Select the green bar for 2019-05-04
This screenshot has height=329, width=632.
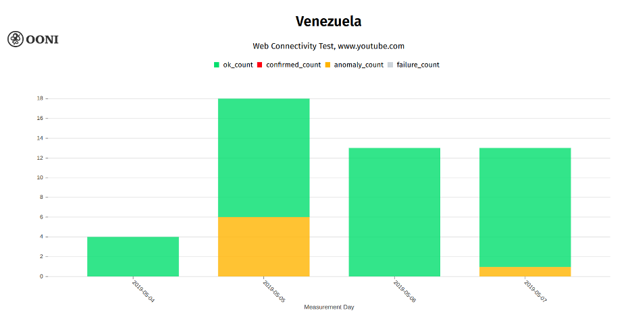click(133, 256)
